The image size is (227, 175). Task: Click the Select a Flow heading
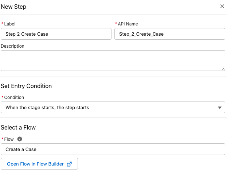(18, 127)
